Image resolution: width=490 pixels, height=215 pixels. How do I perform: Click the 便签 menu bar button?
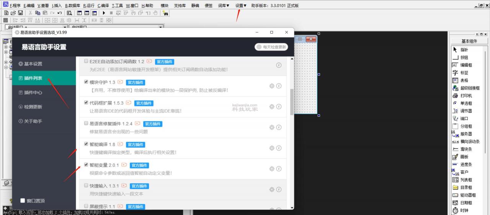click(x=209, y=6)
